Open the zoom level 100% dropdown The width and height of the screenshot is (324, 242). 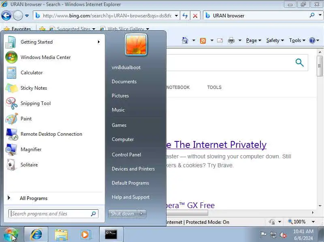click(313, 222)
